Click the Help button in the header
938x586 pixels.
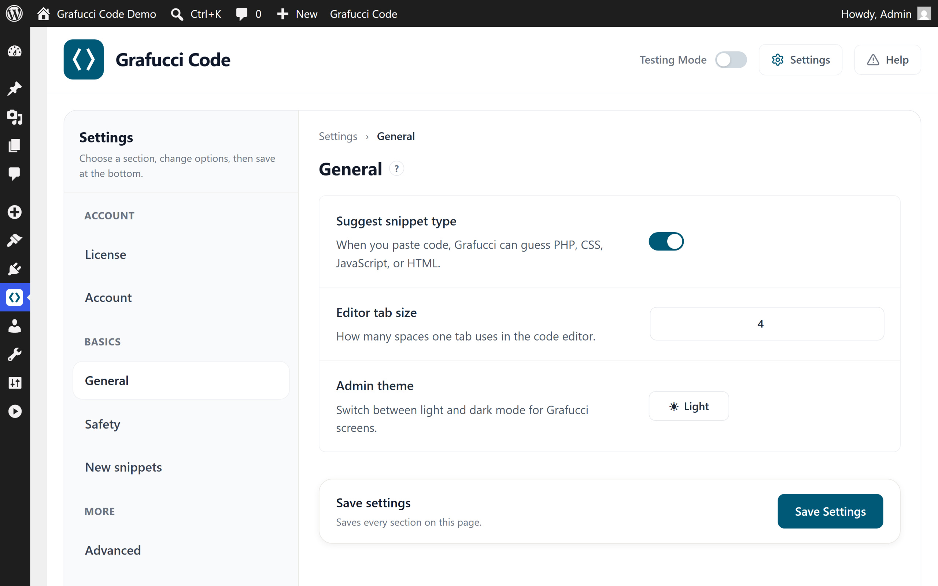coord(887,60)
